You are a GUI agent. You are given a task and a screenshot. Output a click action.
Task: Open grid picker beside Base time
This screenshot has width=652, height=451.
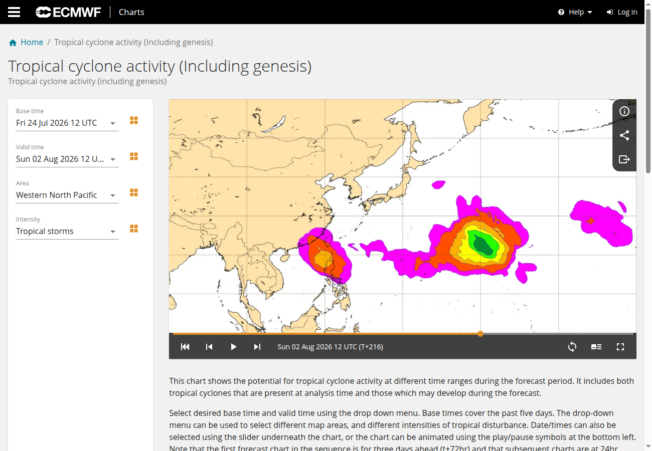134,121
